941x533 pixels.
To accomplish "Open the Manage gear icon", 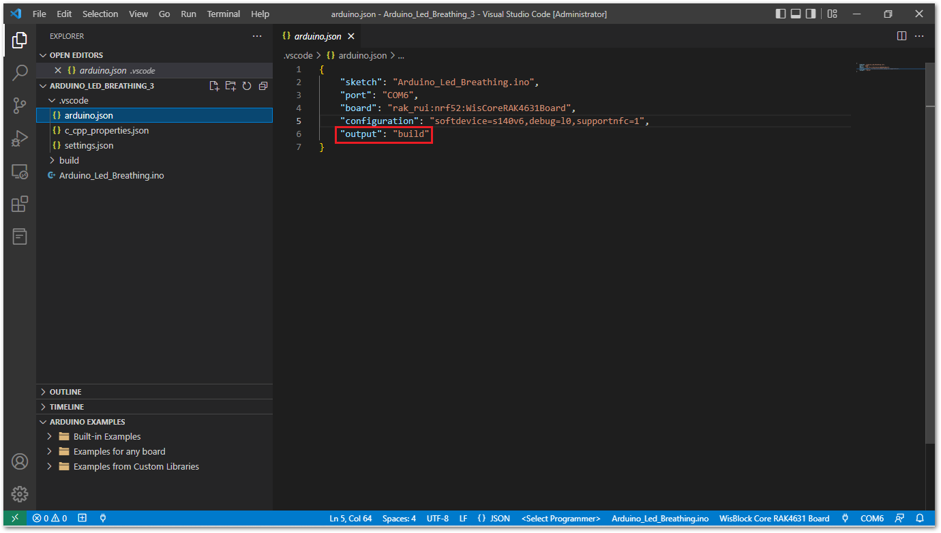I will (20, 494).
